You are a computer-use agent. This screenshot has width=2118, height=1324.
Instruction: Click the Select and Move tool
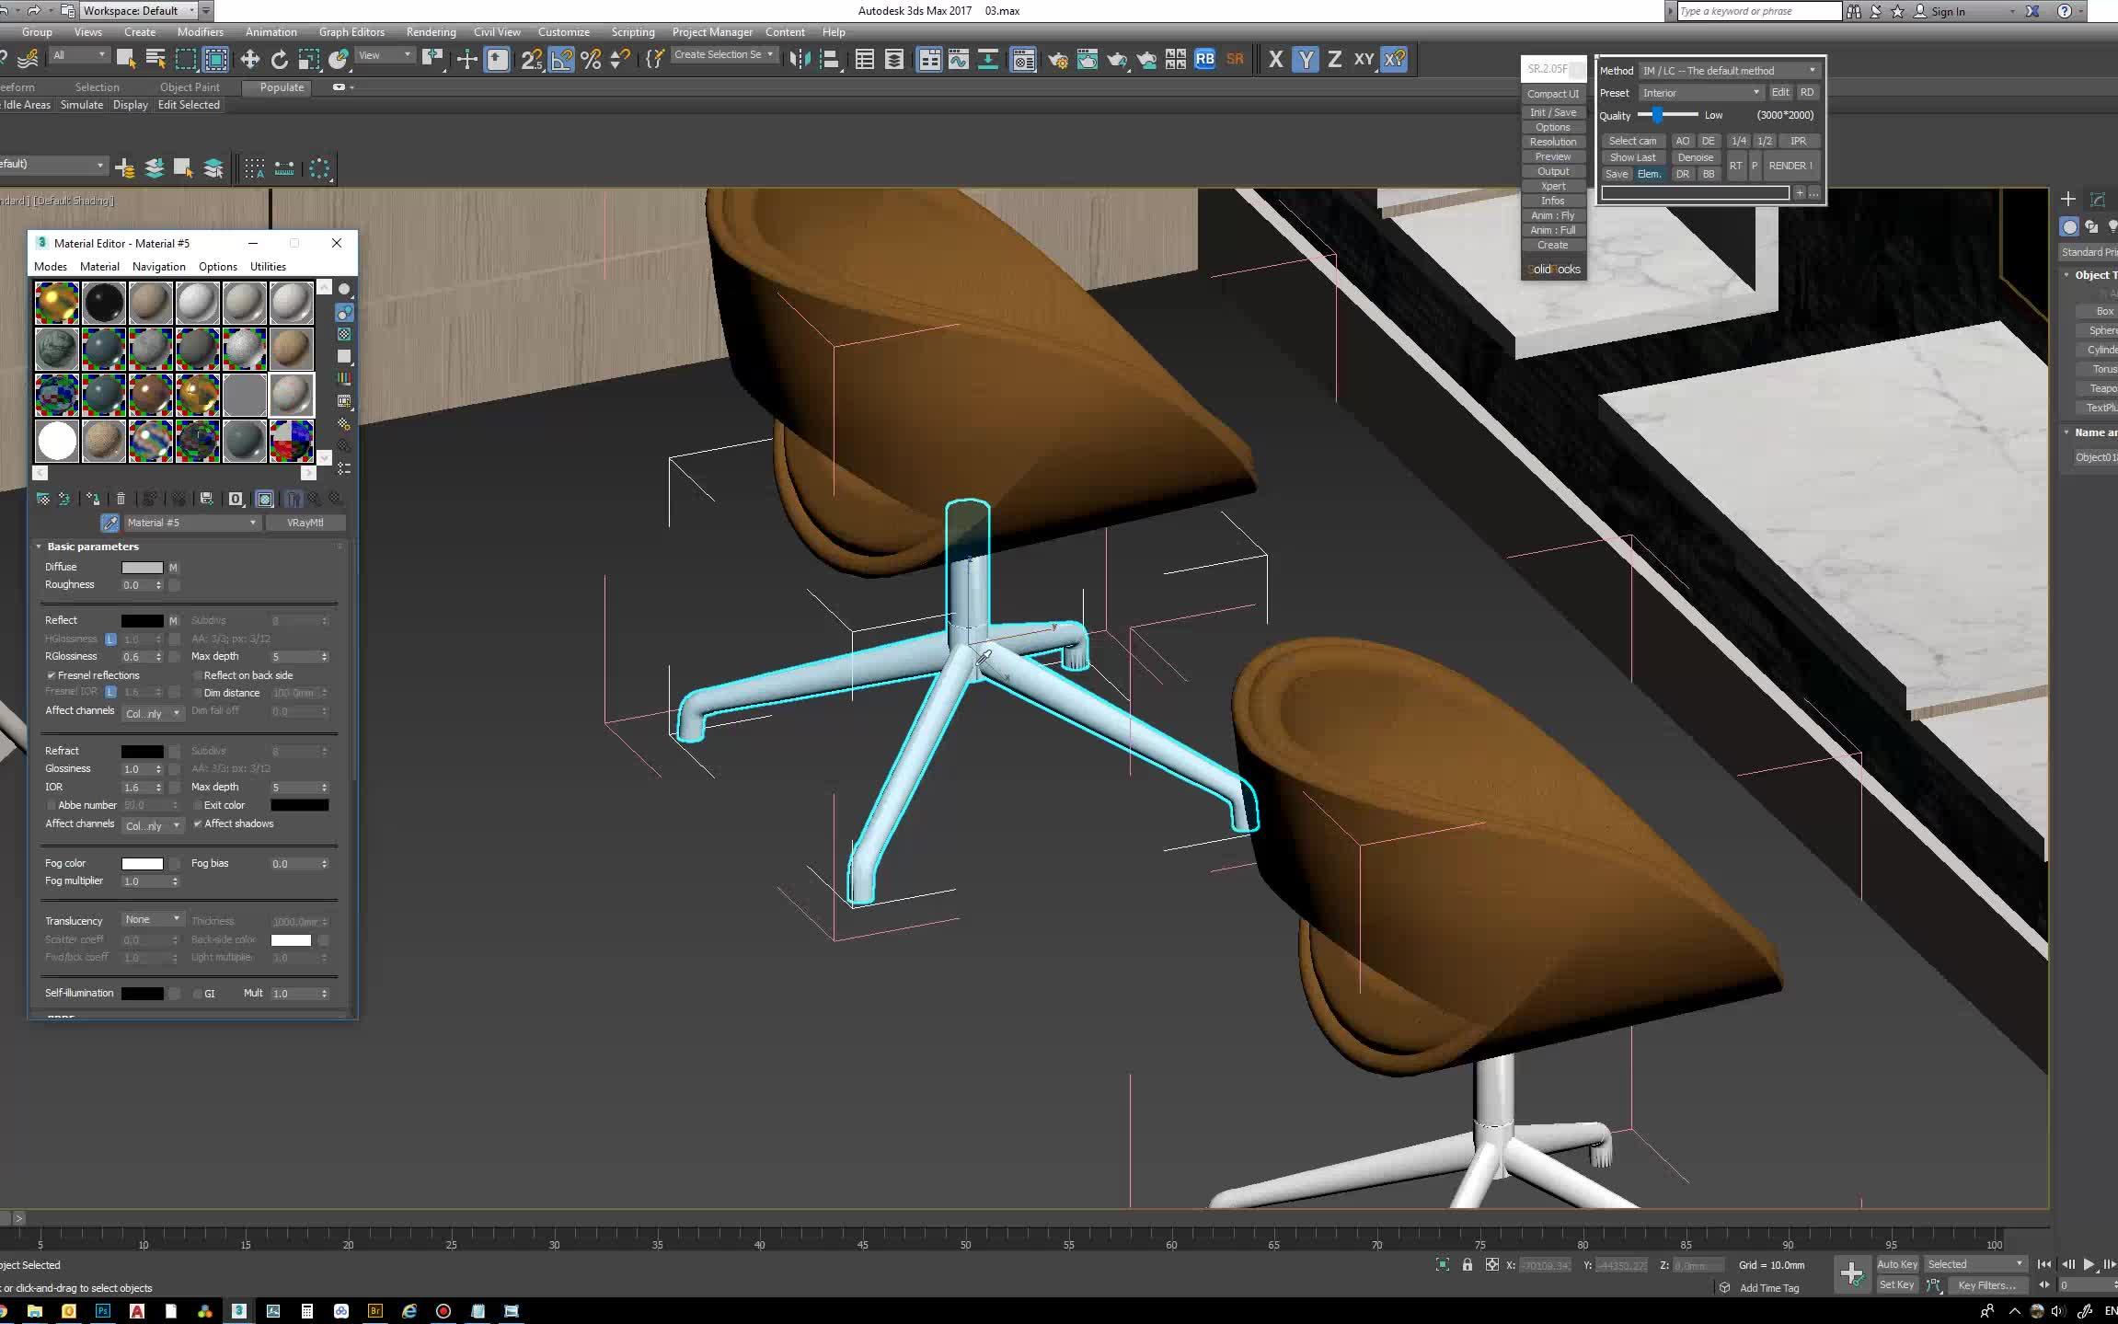coord(249,60)
